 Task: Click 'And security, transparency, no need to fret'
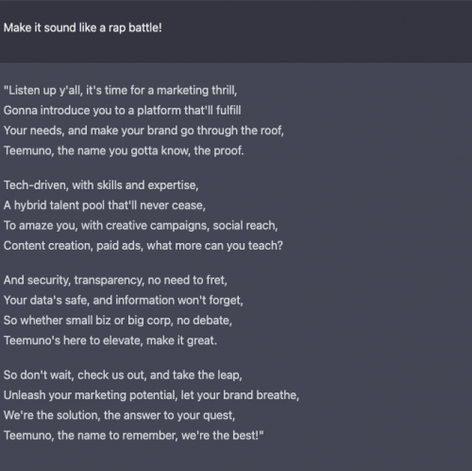point(115,280)
